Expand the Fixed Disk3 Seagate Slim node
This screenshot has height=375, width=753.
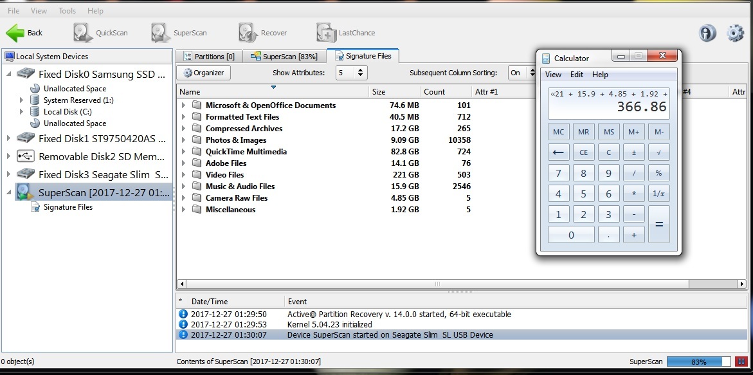(x=8, y=173)
